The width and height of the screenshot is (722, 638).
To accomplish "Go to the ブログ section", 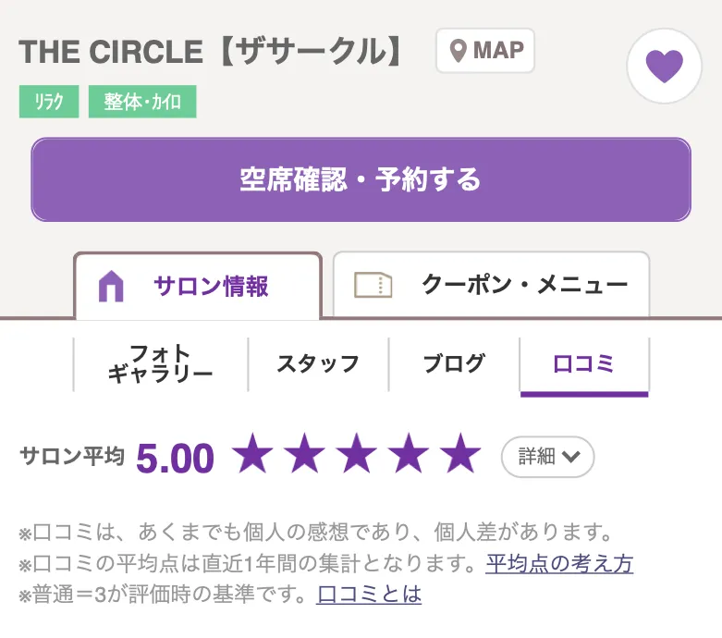I will click(x=454, y=364).
